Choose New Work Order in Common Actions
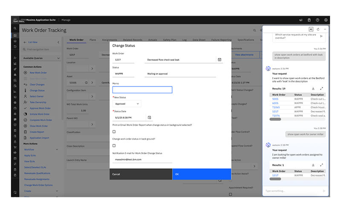This screenshot has height=213, width=341. point(38,73)
